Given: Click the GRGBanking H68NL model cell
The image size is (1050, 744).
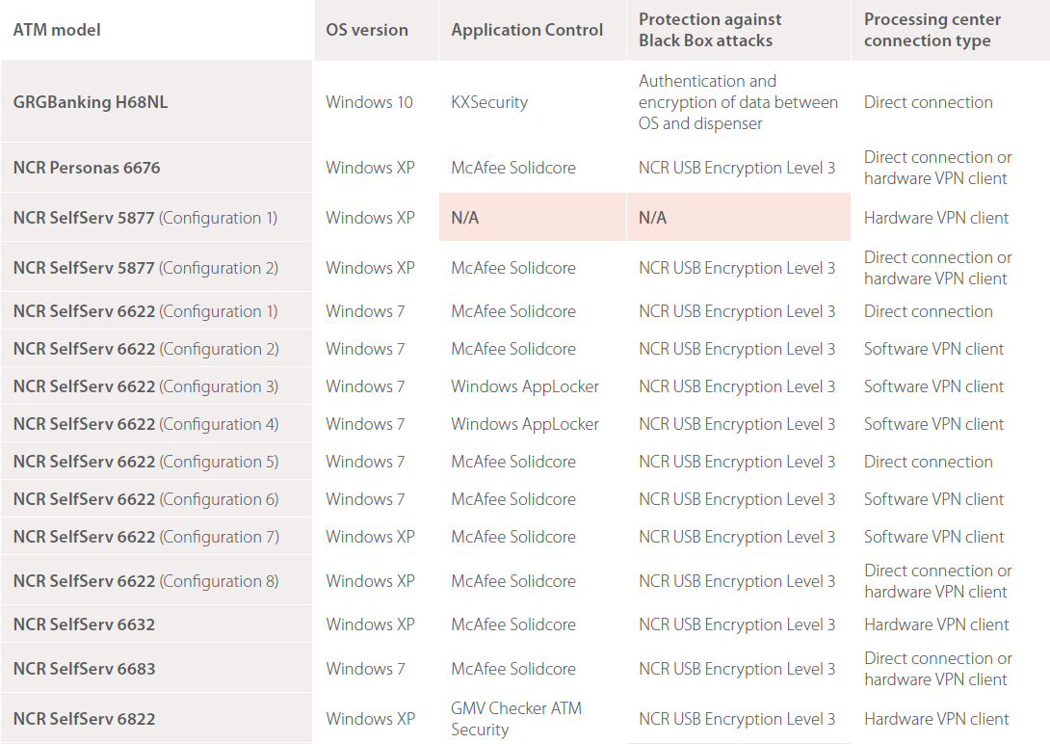Looking at the screenshot, I should pos(91,102).
